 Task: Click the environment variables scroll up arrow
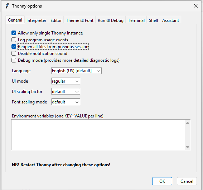pos(188,123)
